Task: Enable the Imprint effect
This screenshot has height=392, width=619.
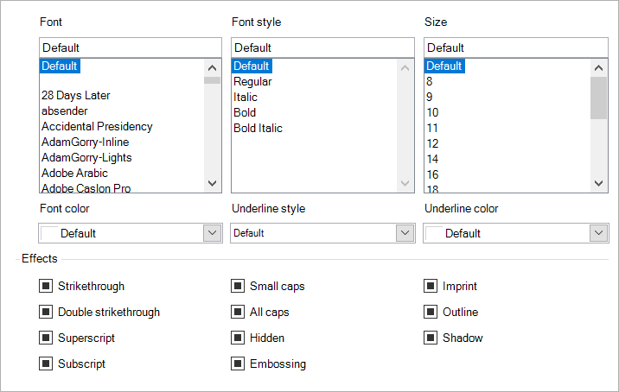Action: 431,286
